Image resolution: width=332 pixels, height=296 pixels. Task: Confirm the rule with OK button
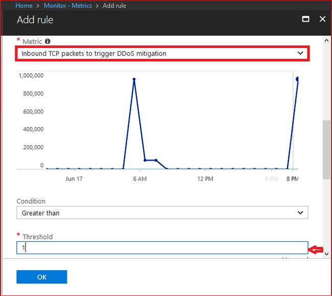(x=42, y=277)
